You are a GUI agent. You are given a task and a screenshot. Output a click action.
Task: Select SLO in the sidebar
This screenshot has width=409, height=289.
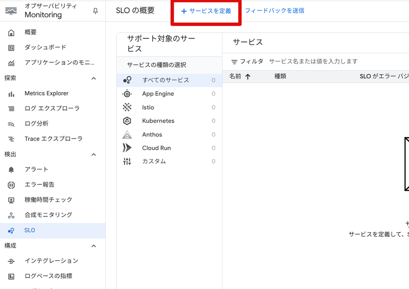[x=53, y=231]
